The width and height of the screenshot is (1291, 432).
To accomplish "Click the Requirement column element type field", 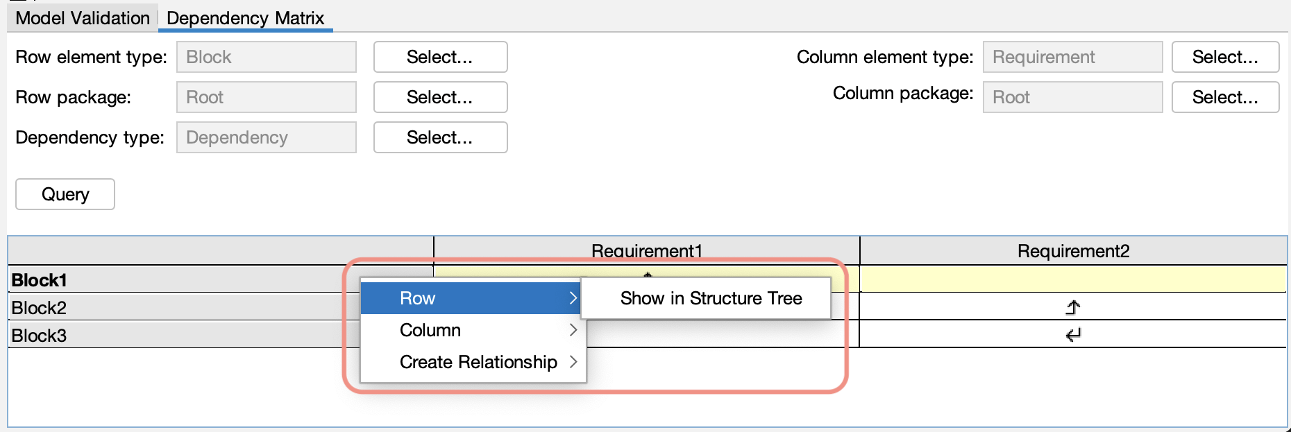I will point(1072,57).
